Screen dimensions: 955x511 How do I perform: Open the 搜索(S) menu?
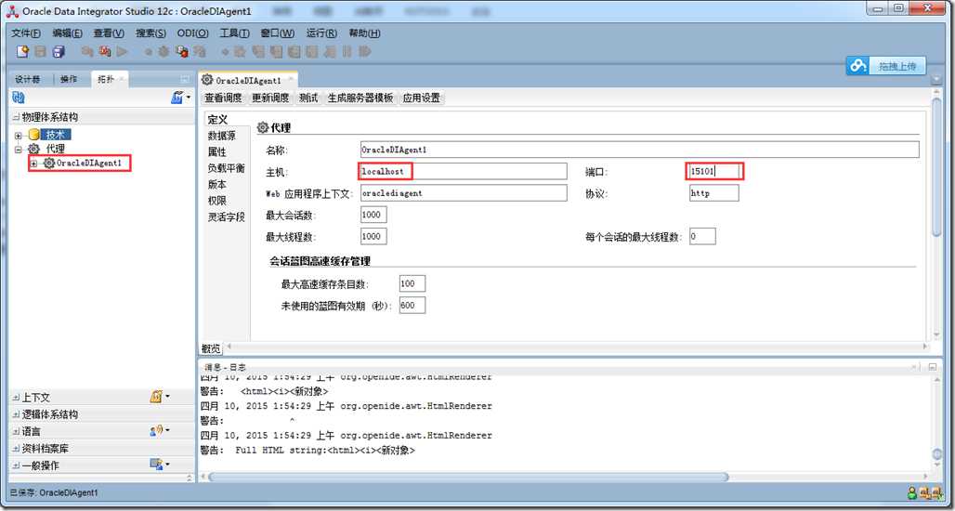point(150,33)
